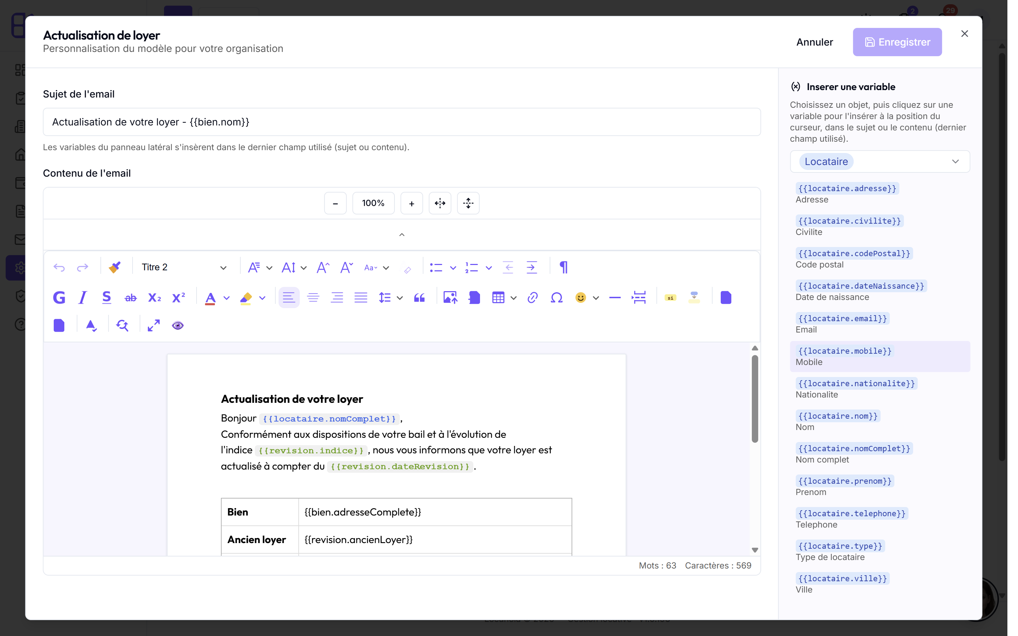Screen dimensions: 1018x636
Task: Insert the {{locataire.mobile}} variable
Action: click(x=880, y=356)
